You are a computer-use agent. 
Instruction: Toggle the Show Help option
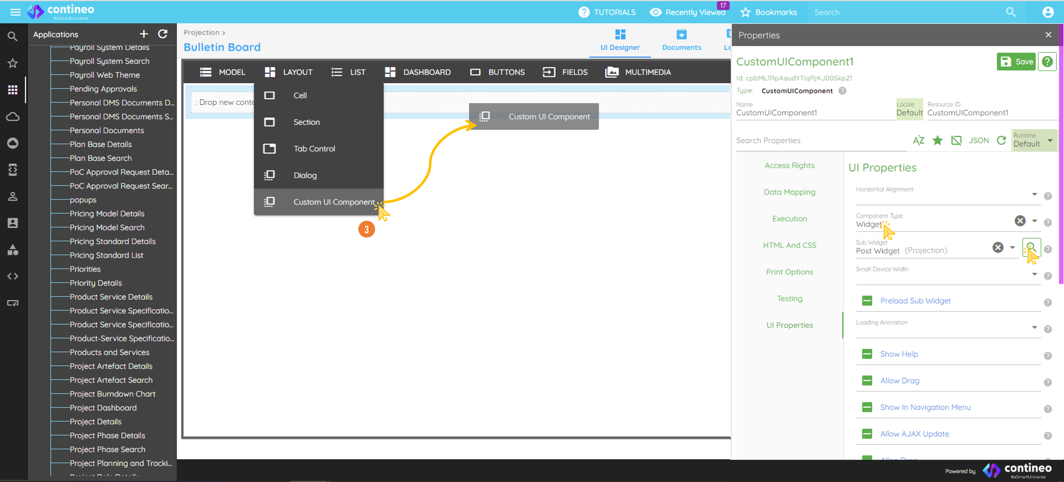coord(867,354)
